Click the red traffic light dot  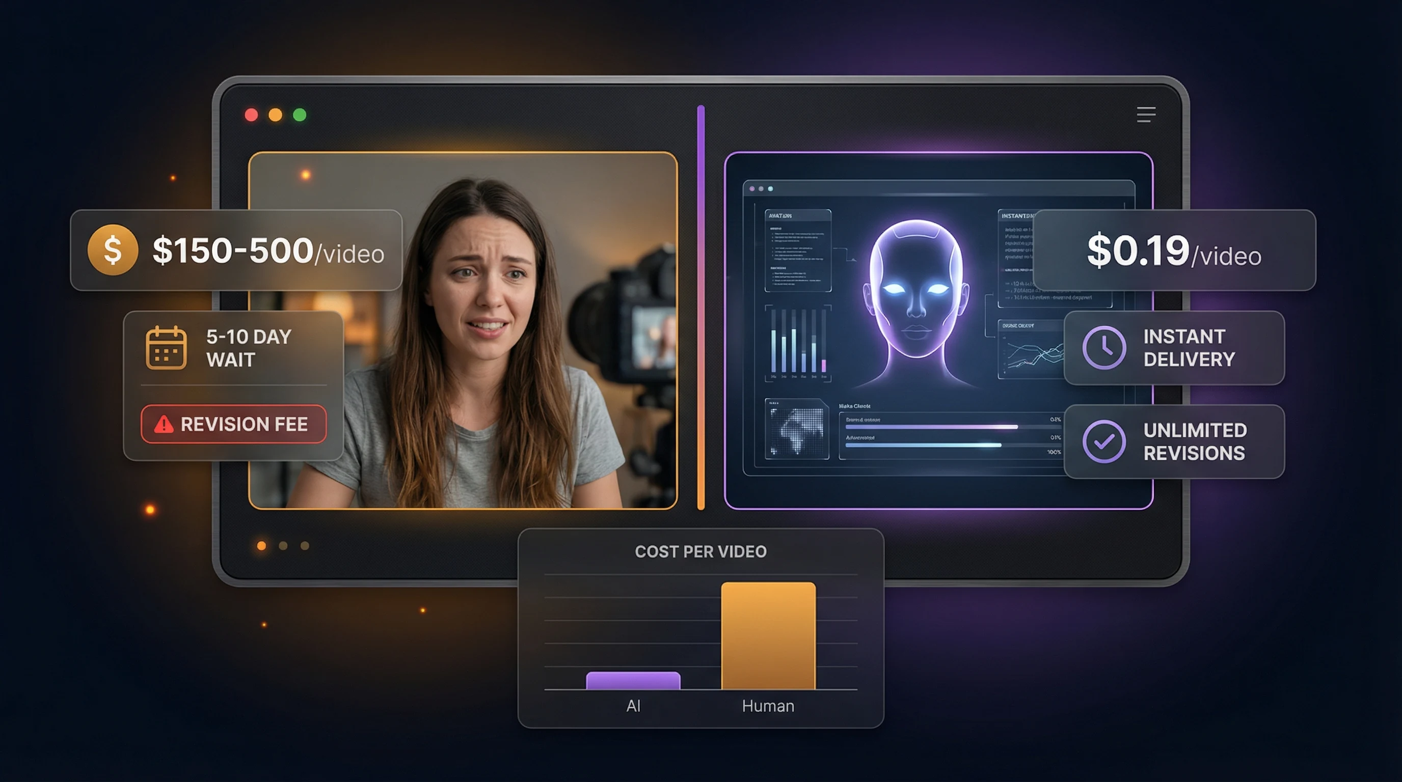[x=252, y=114]
